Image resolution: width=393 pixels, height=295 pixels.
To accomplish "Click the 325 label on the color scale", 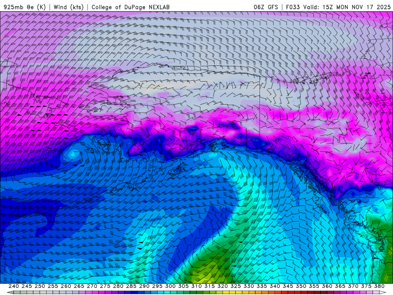I will pyautogui.click(x=236, y=286).
